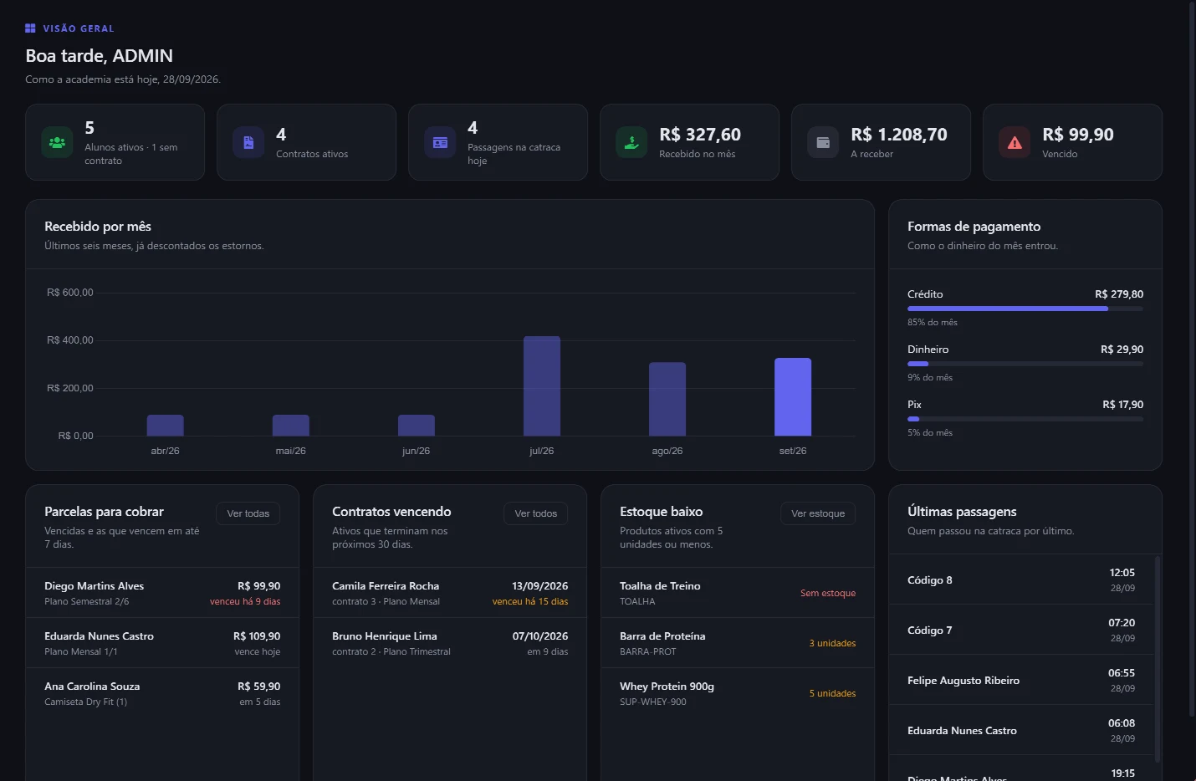This screenshot has width=1196, height=781.
Task: Click the Sem estoque status label
Action: tap(828, 593)
